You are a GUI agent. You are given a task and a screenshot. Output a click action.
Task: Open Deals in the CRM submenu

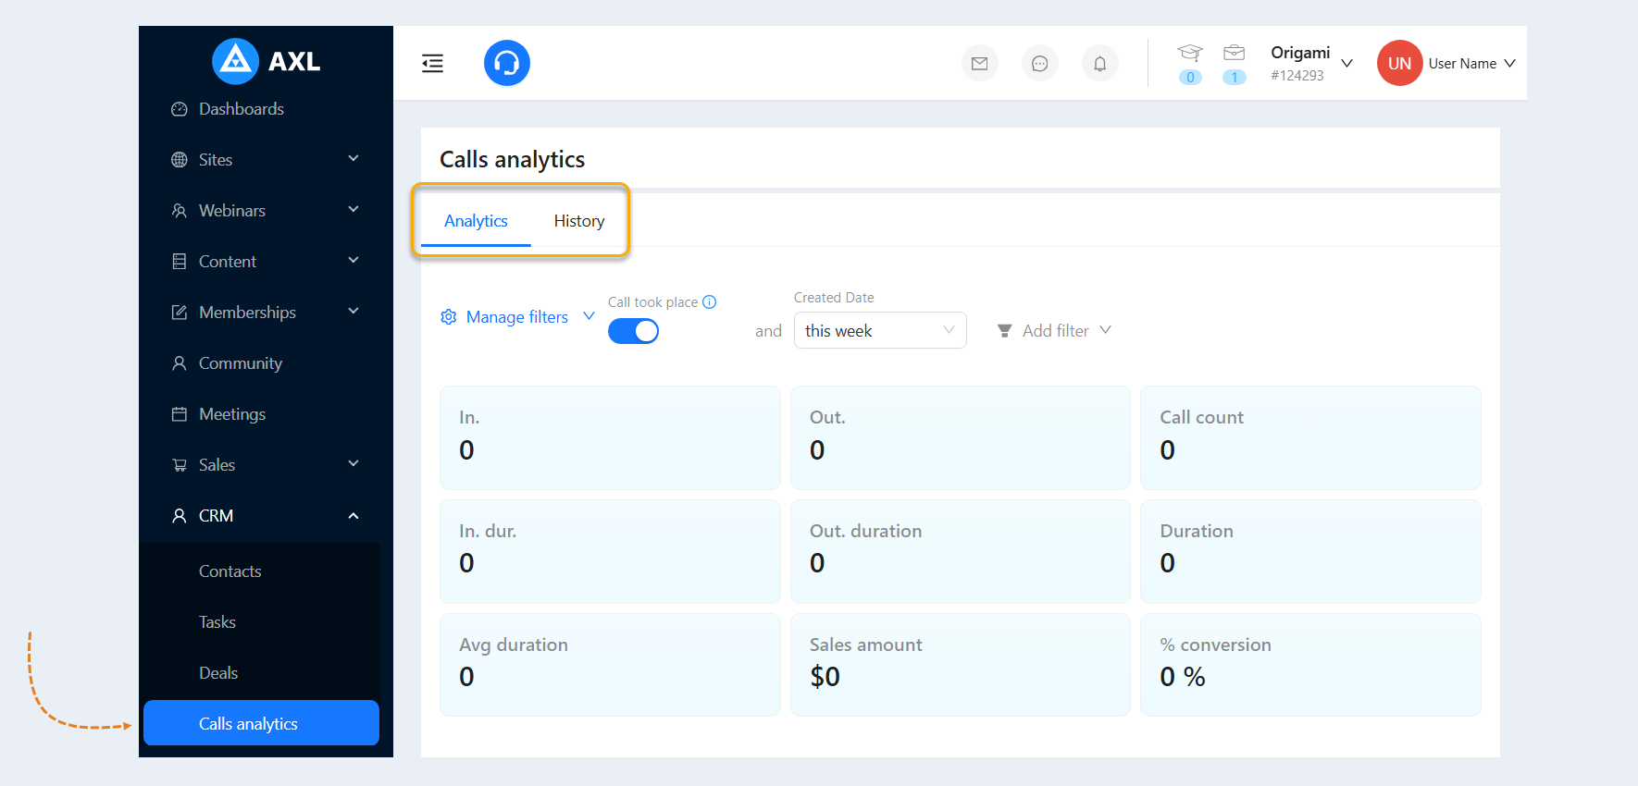click(x=218, y=673)
